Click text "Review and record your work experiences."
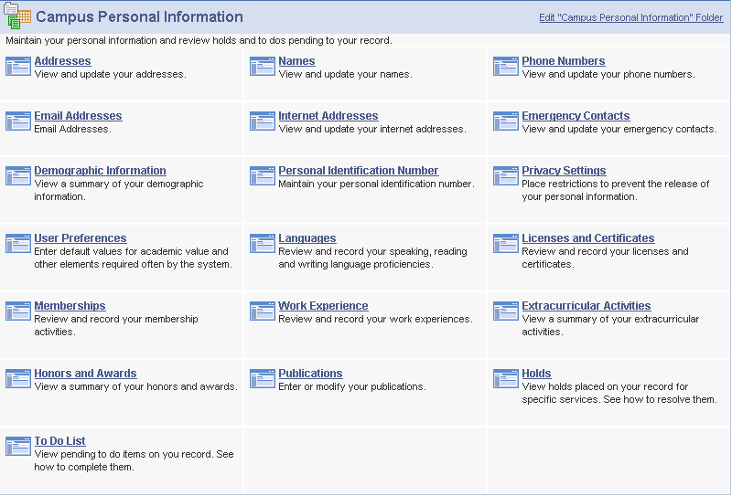Screen dimensions: 732x496 [375, 319]
